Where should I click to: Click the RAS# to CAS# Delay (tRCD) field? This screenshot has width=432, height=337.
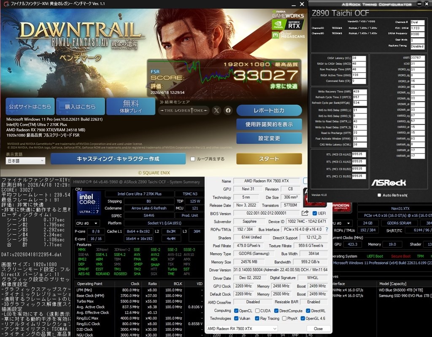tap(359, 64)
